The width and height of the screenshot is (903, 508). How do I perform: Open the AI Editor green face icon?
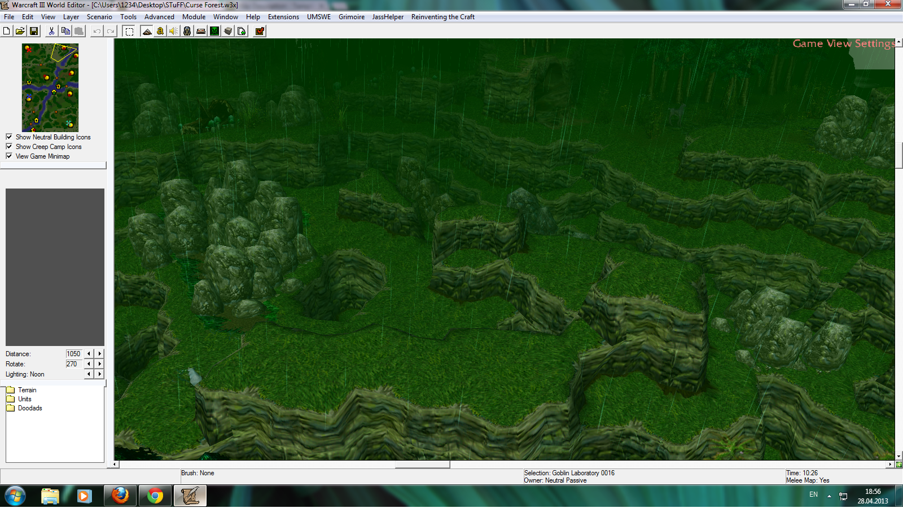point(214,31)
